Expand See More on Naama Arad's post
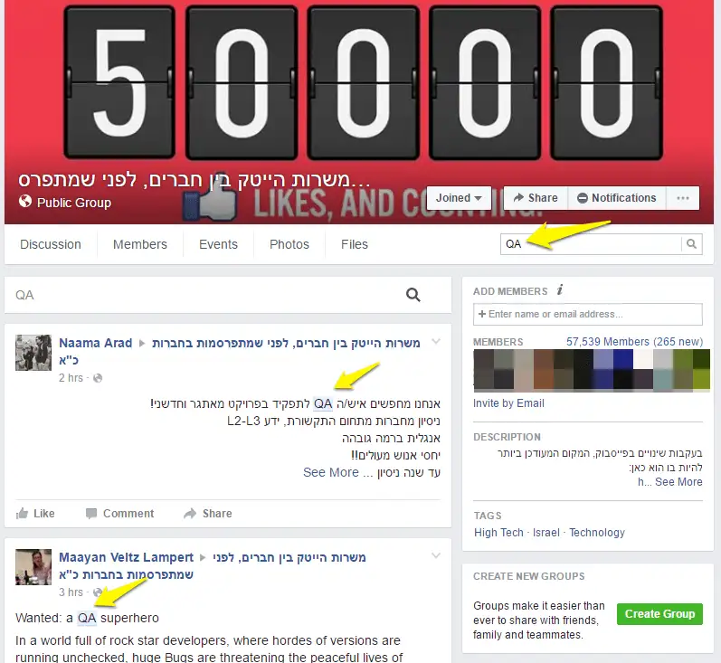This screenshot has height=663, width=721. (330, 472)
